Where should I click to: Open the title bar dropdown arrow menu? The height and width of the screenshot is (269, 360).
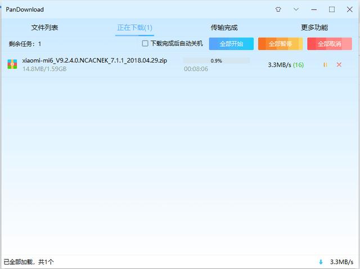click(296, 10)
